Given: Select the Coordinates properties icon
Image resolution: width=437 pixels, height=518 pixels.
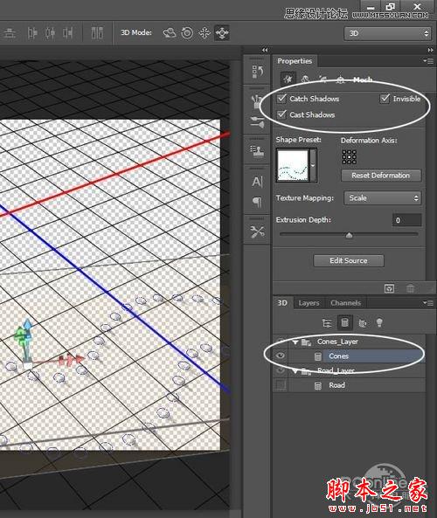Looking at the screenshot, I should (x=340, y=79).
